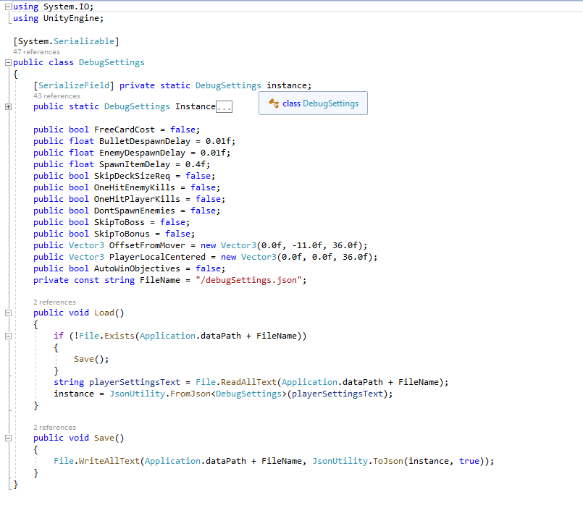
Task: Click the playerSettingsText variable declaration
Action: click(134, 382)
